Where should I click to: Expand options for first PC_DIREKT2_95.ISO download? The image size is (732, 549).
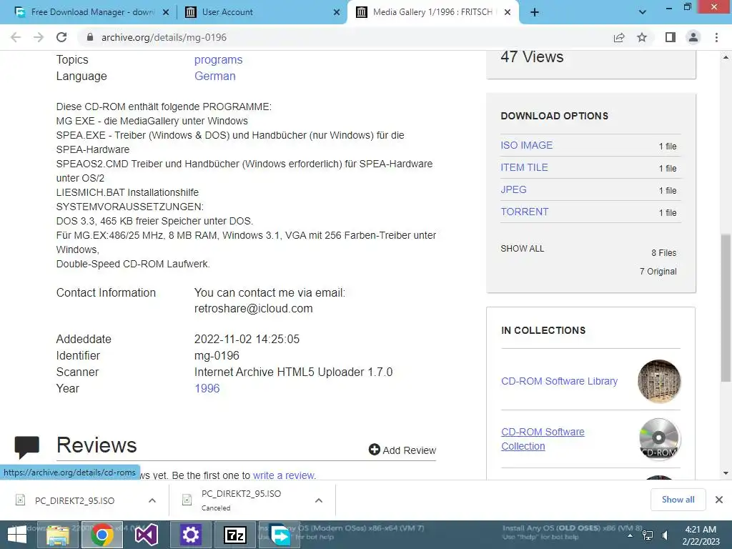[152, 500]
